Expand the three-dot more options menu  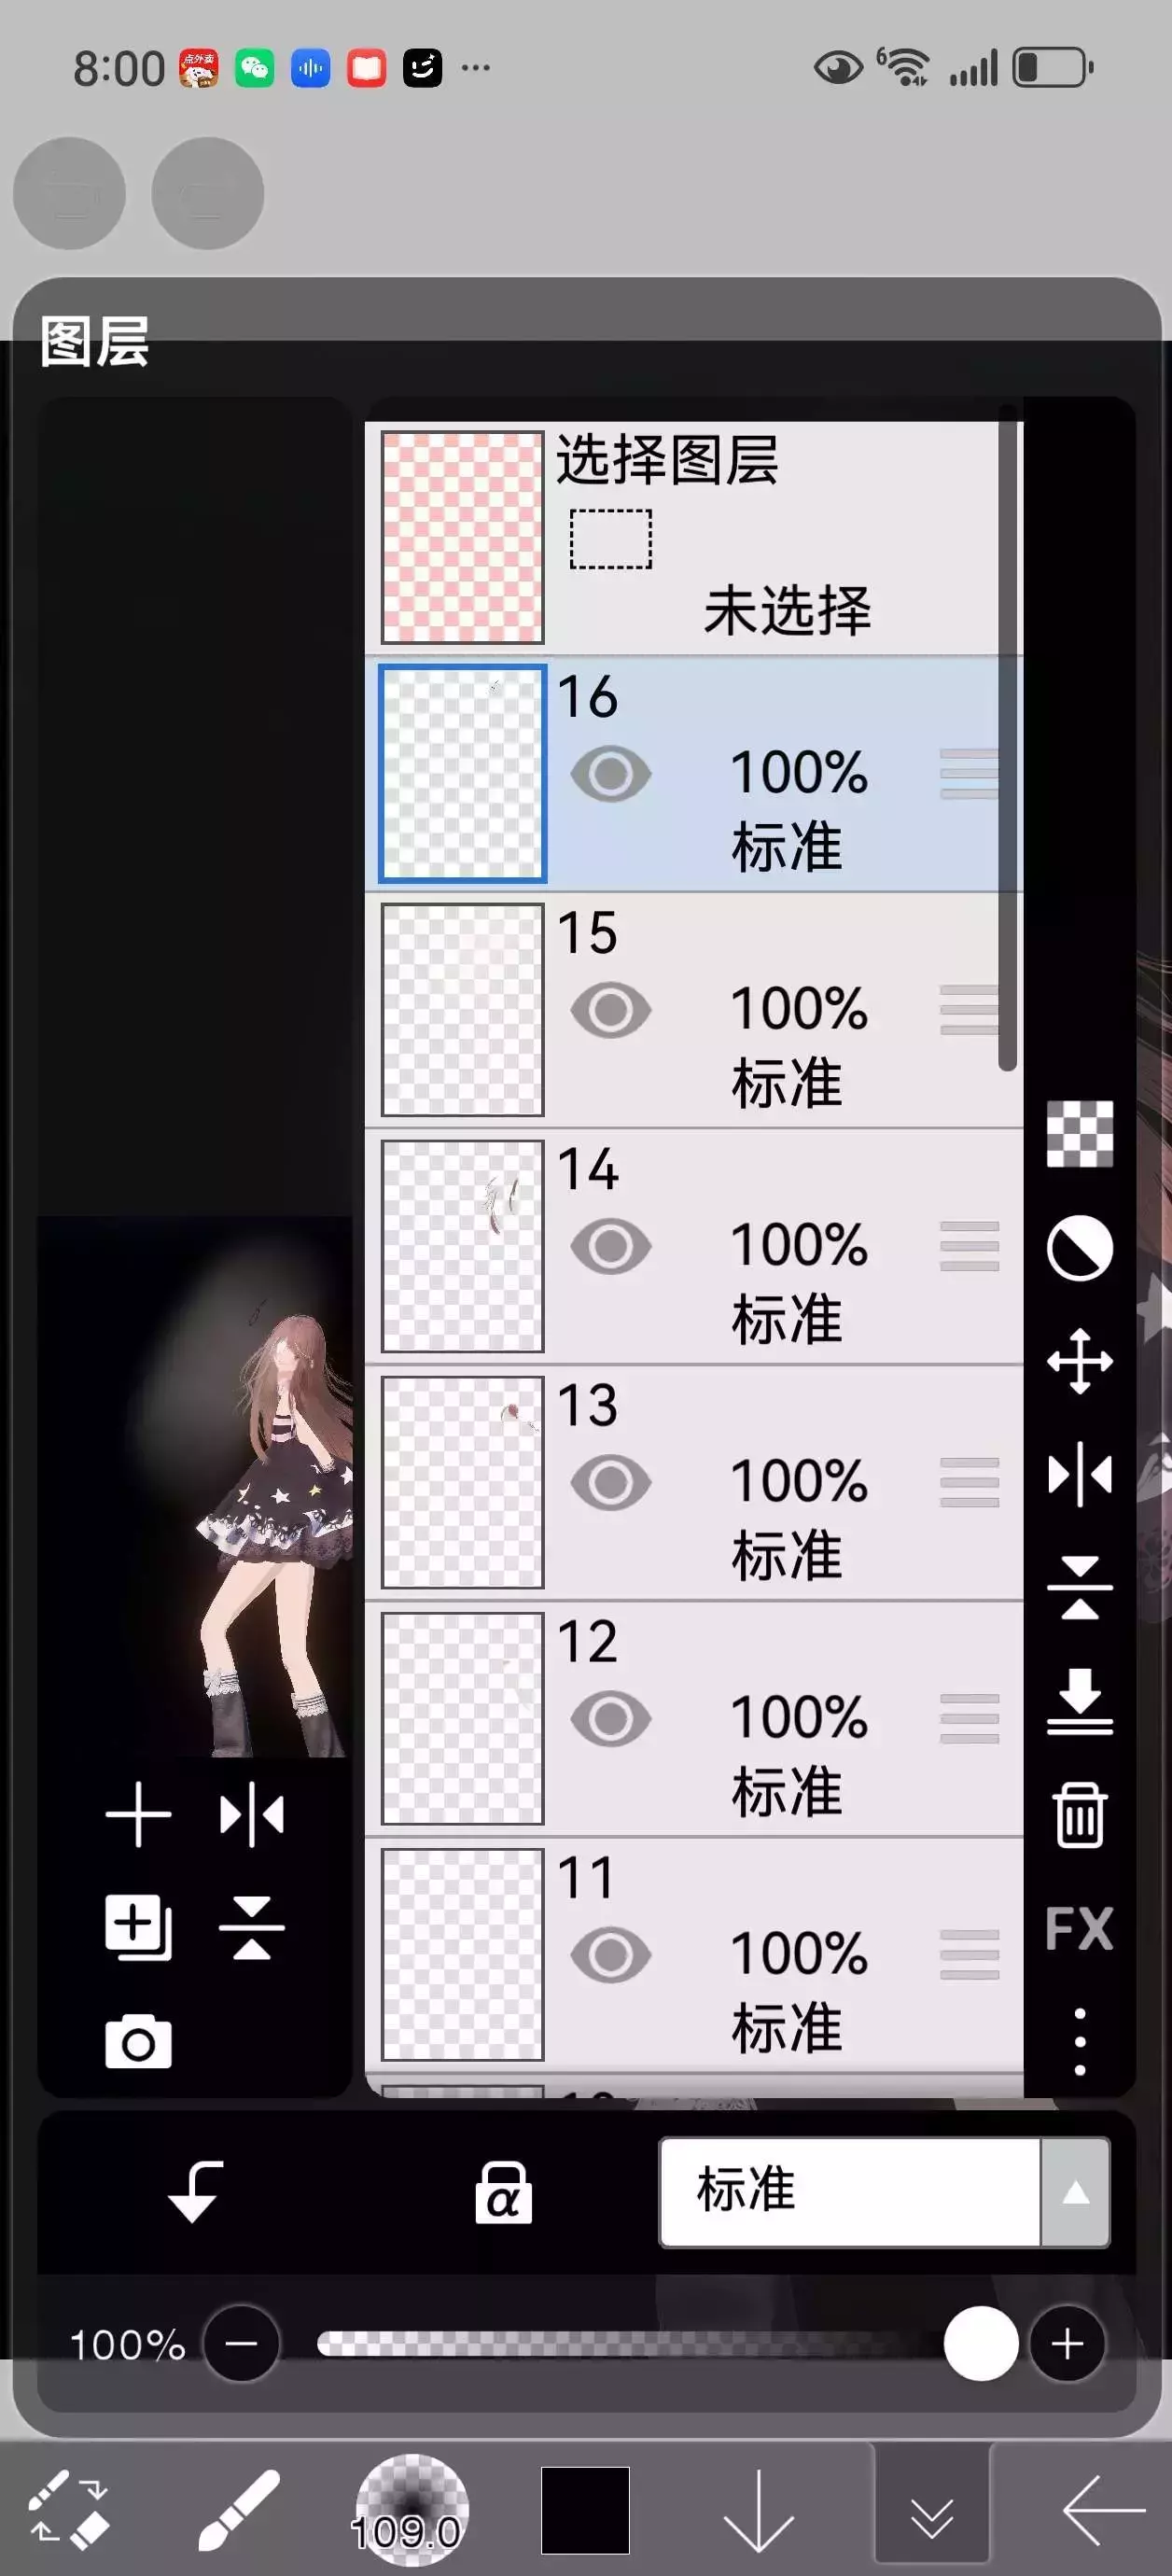(1079, 2041)
